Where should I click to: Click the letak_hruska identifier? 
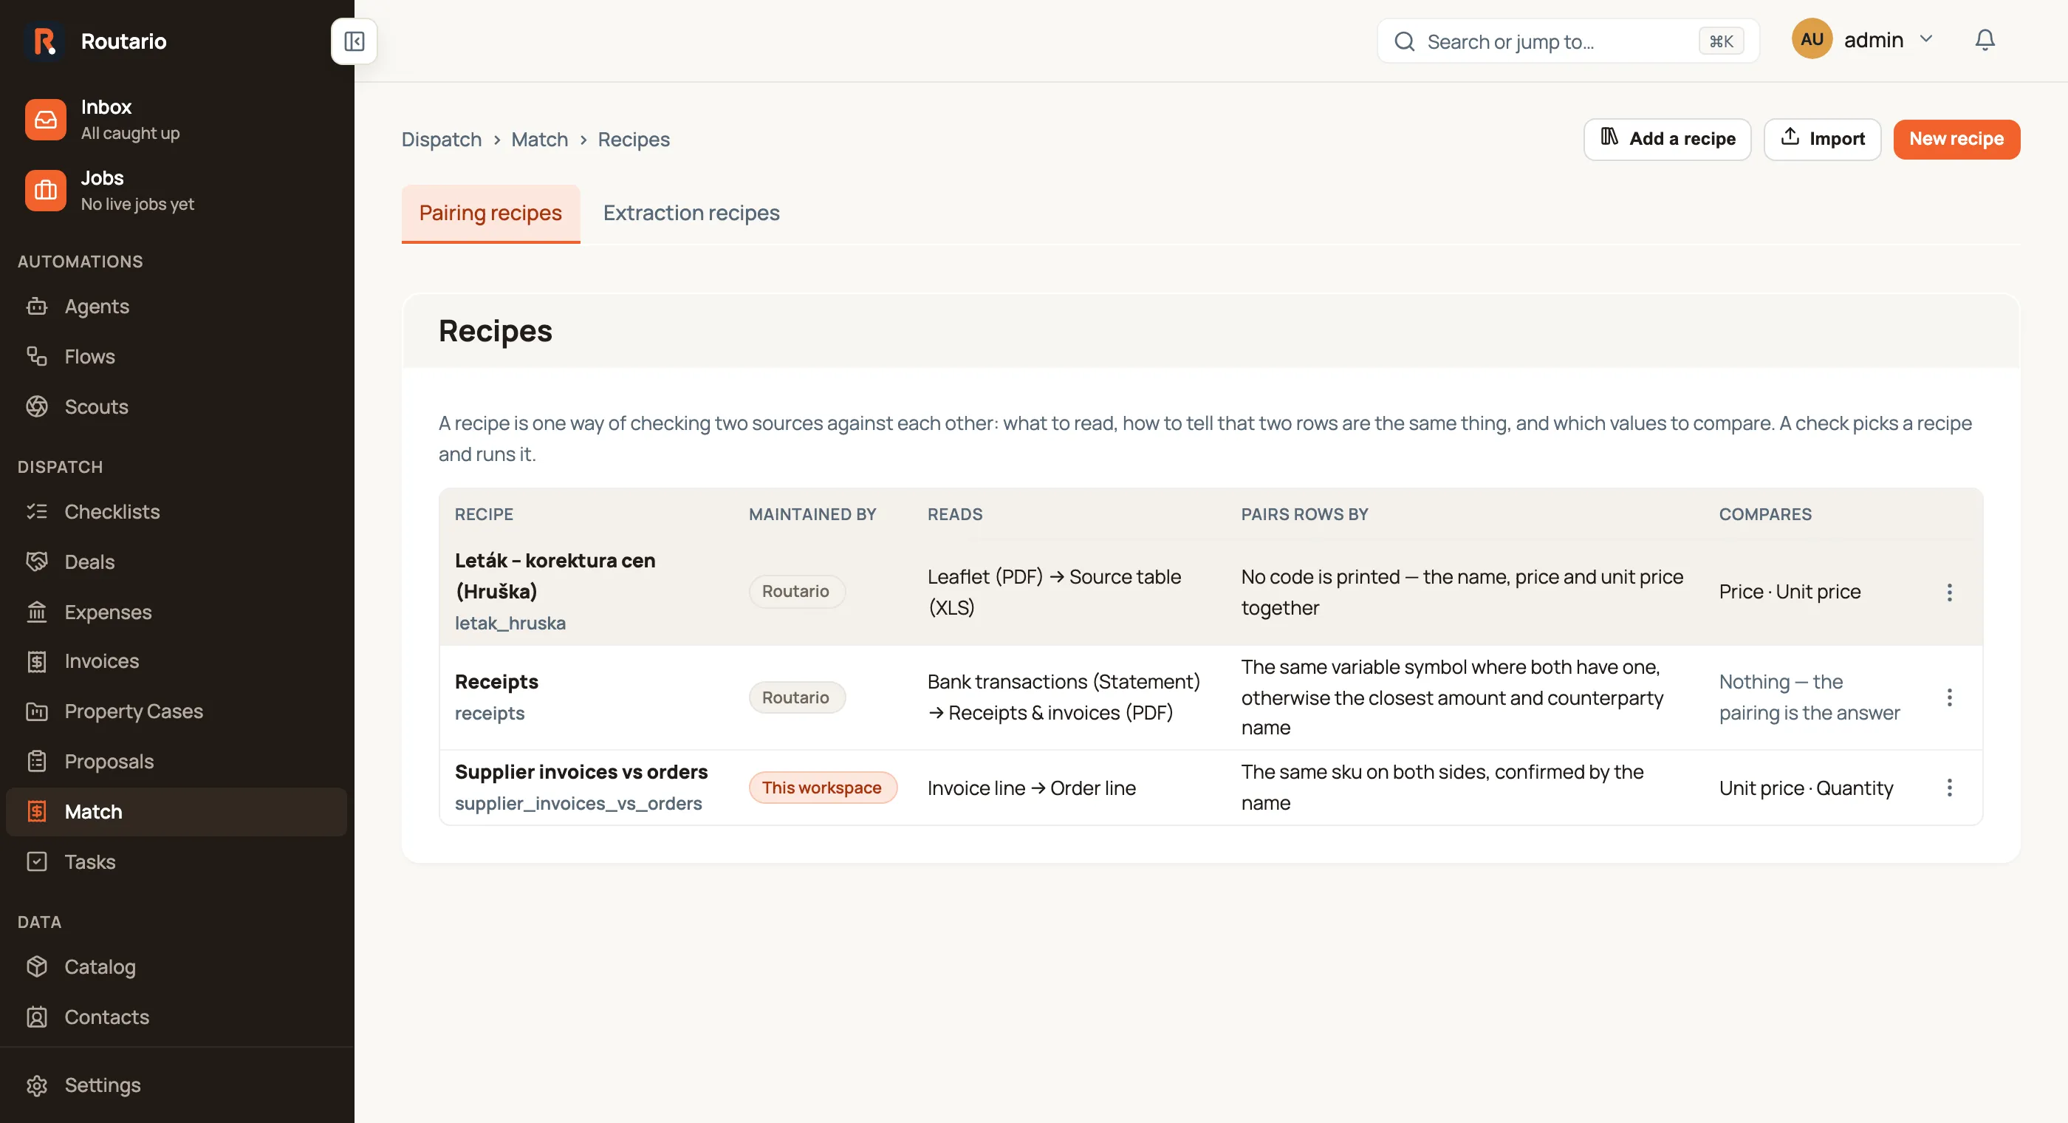[x=510, y=624]
